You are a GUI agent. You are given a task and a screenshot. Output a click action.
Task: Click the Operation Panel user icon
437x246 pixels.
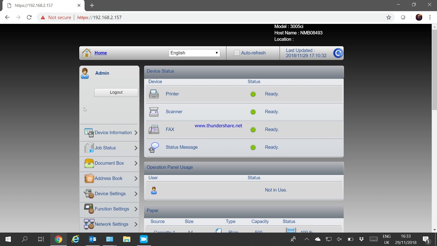(154, 191)
